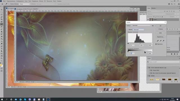Screen dimensions: 180x101
Task: Click the Screen Mode icon in toolbar
Action: [2, 71]
